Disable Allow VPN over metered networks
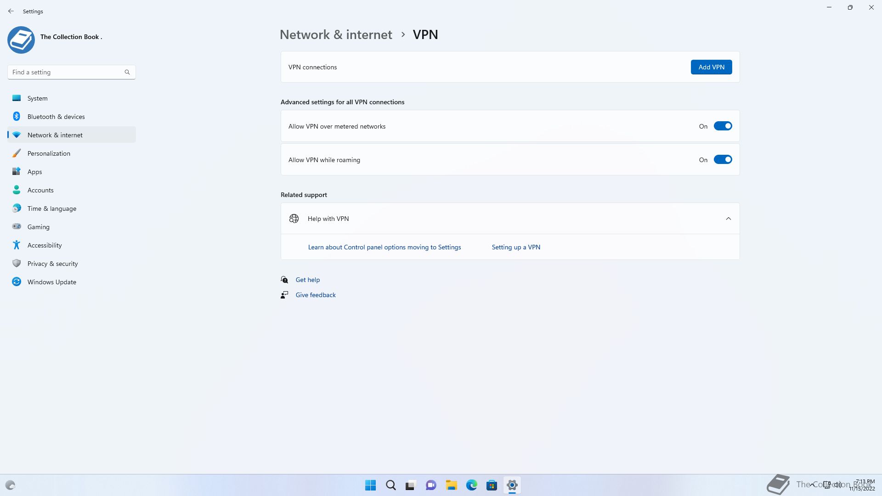The height and width of the screenshot is (496, 882). pos(723,126)
